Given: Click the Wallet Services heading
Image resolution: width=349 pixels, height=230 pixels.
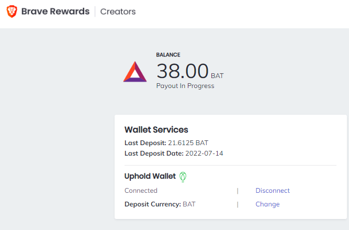Looking at the screenshot, I should pos(156,130).
